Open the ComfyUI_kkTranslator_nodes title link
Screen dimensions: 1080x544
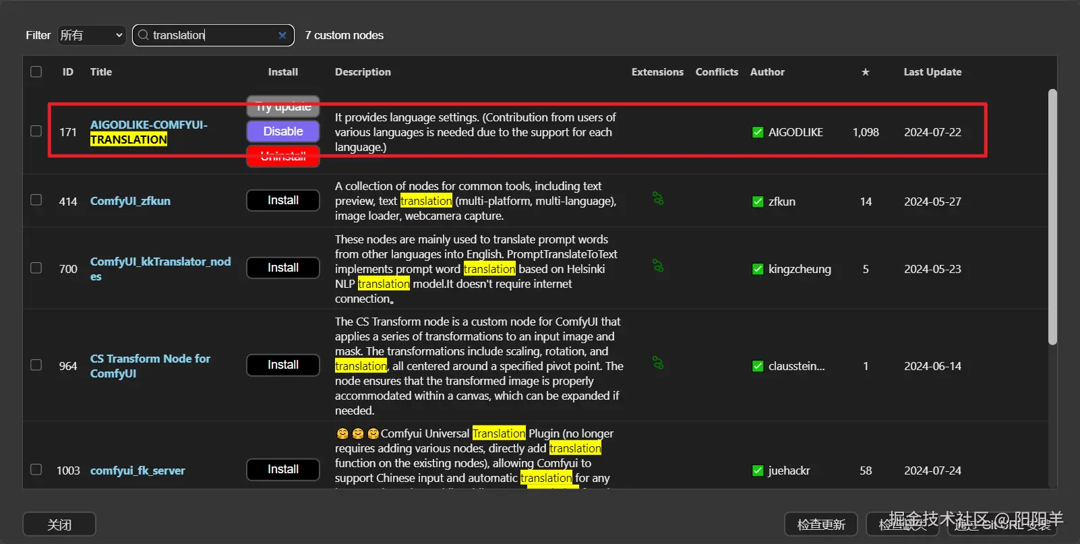coord(160,269)
